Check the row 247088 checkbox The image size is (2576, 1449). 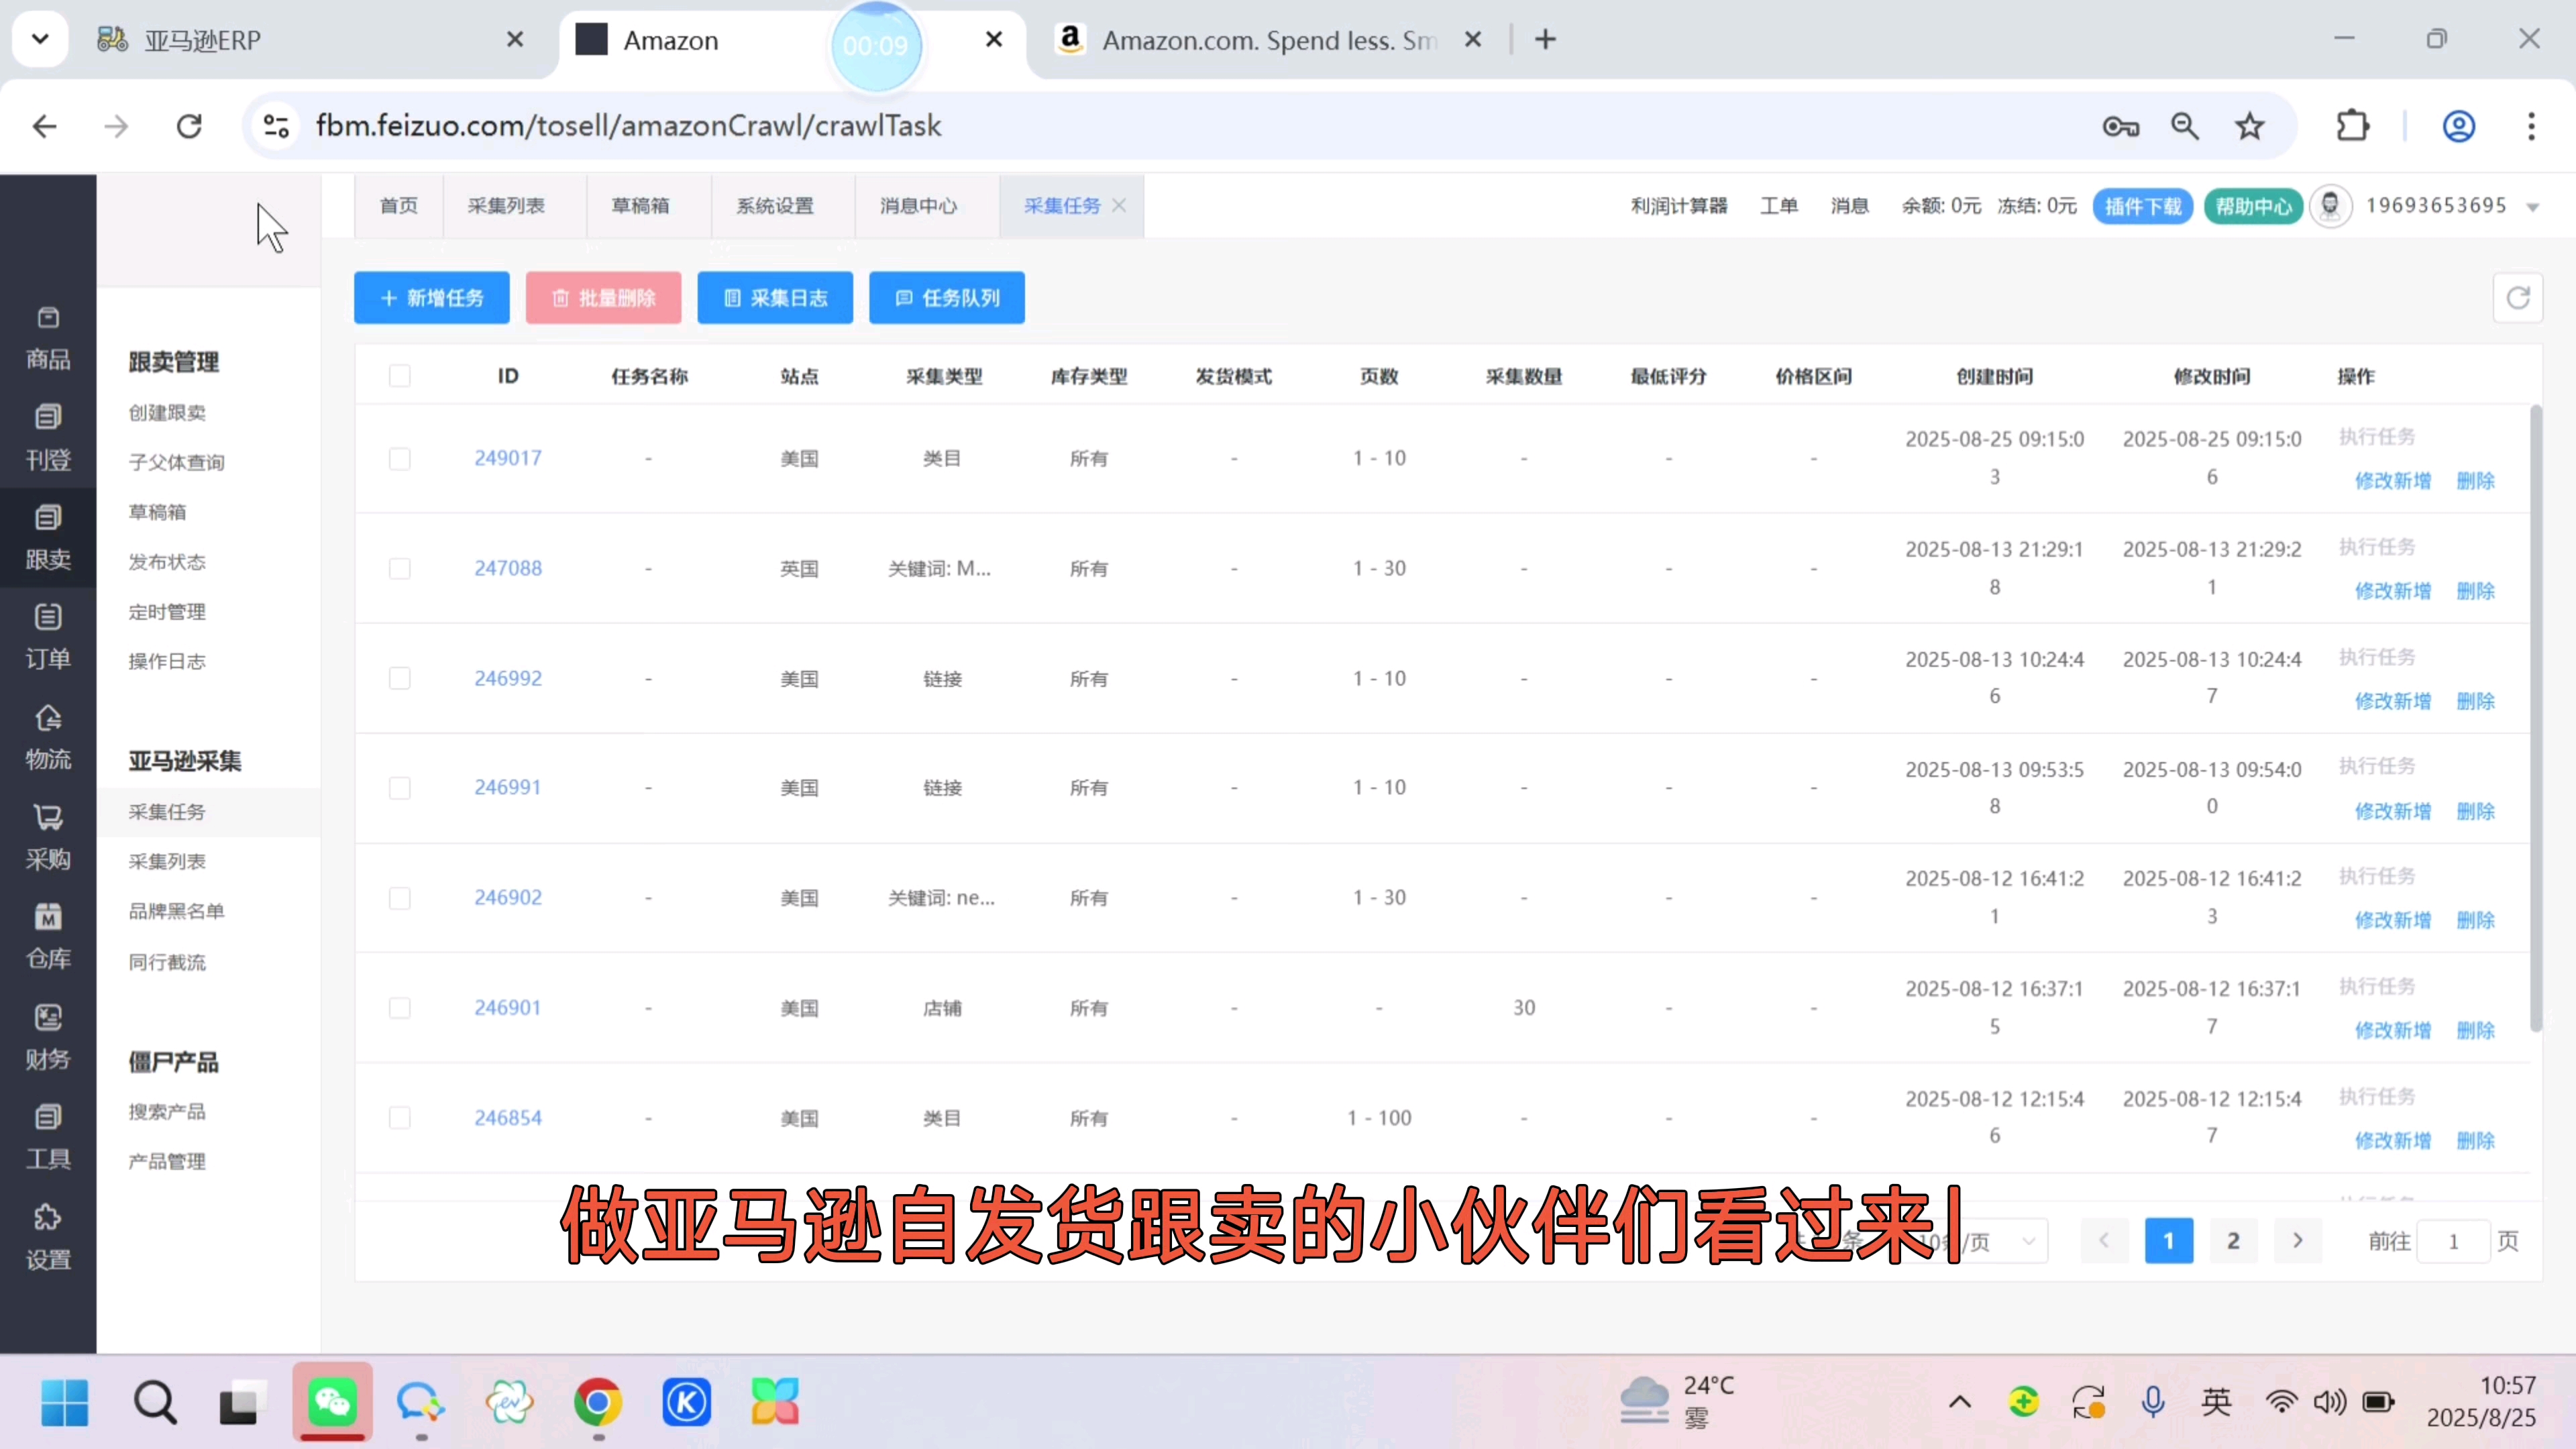click(x=399, y=569)
